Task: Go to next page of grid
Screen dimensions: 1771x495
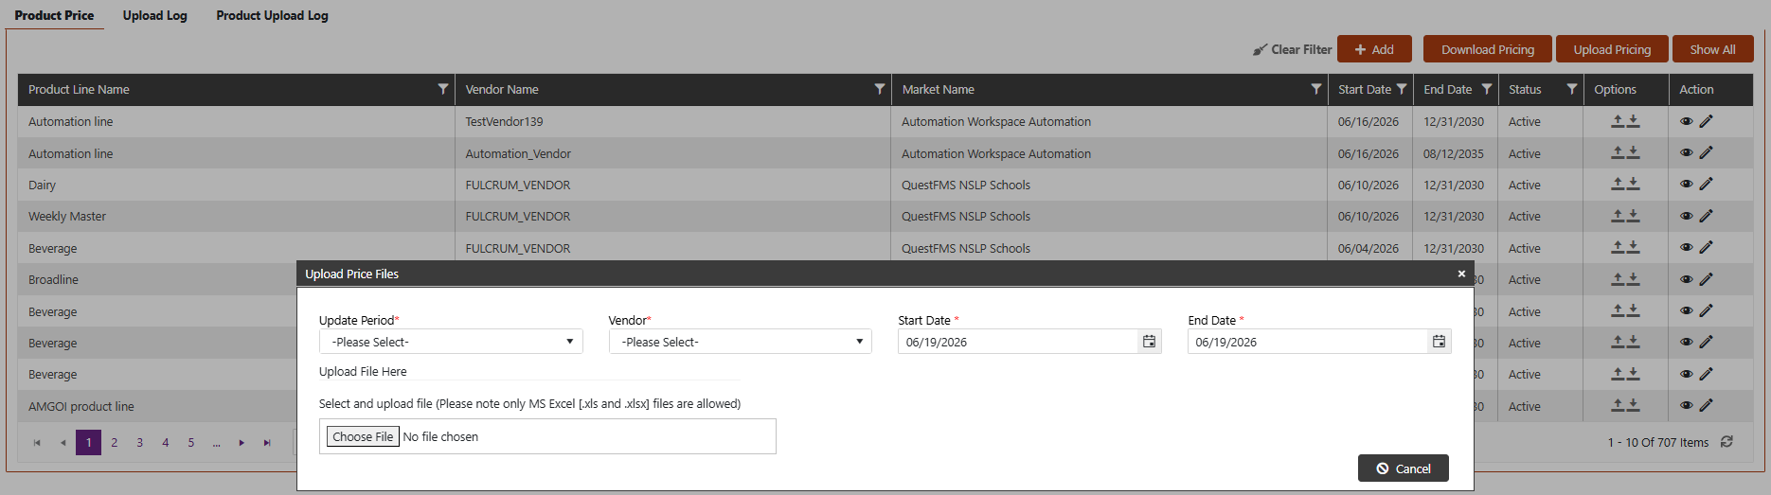Action: (x=241, y=443)
